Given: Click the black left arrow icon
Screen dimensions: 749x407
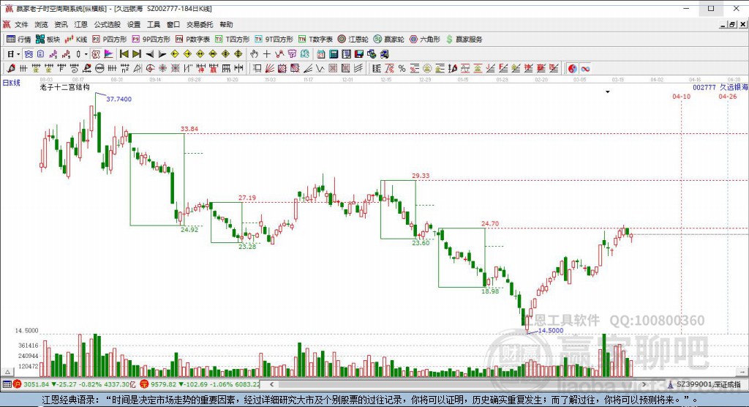Looking at the screenshot, I should [149, 54].
